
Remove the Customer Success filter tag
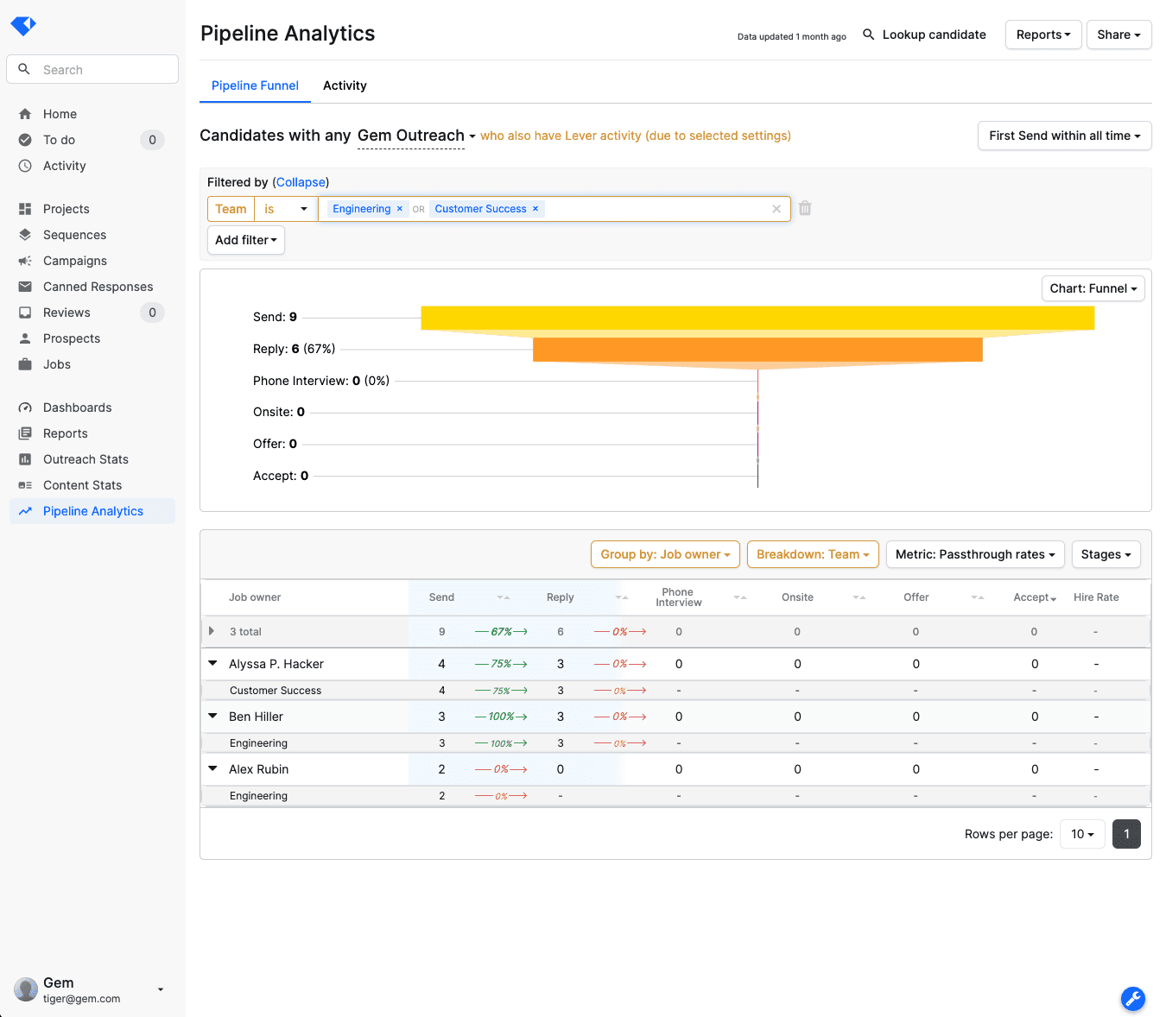coord(535,209)
